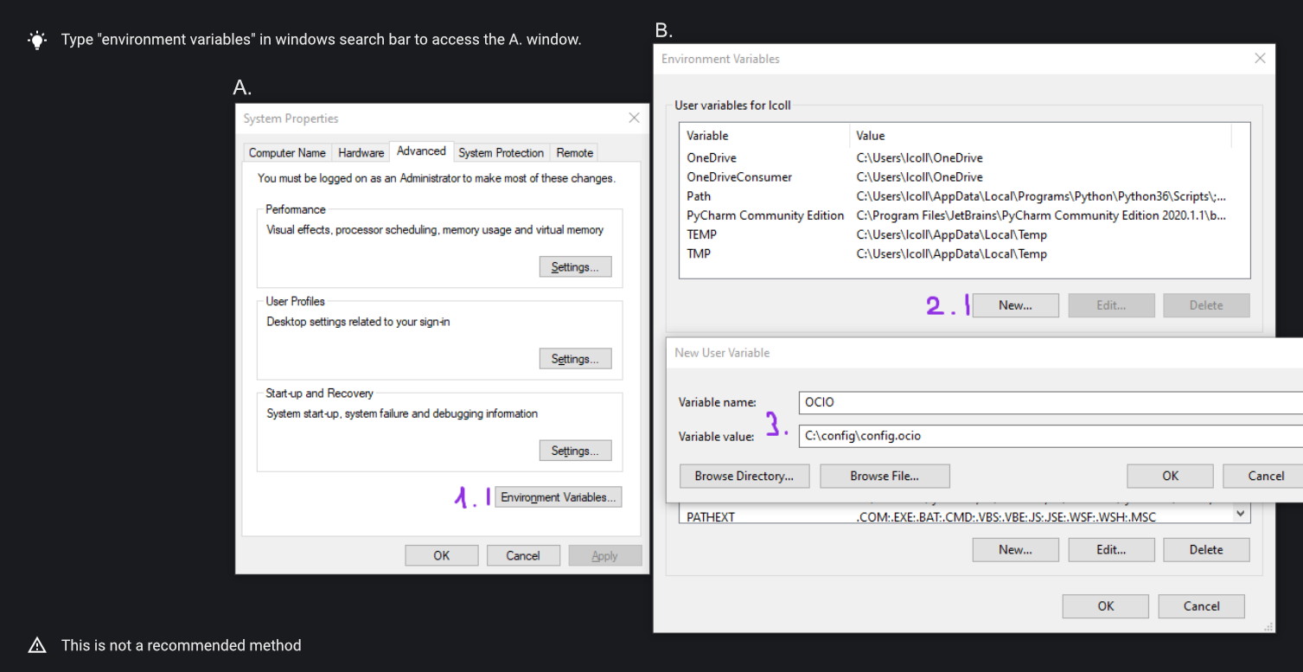Focus the Variable name field containing OCIO
The width and height of the screenshot is (1303, 672).
1051,402
